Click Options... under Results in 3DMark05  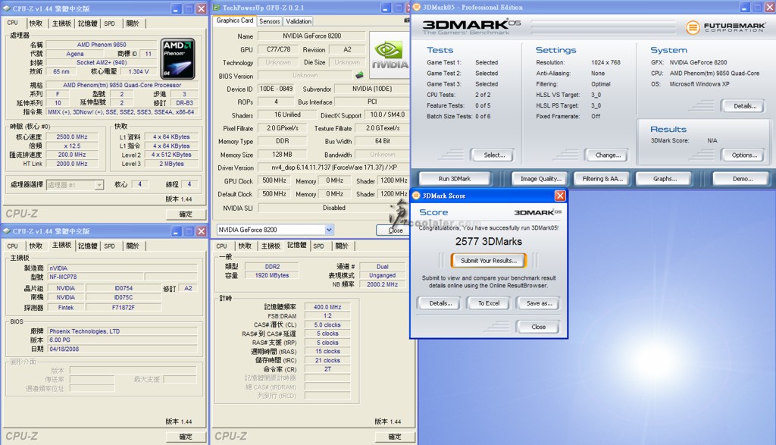coord(744,155)
